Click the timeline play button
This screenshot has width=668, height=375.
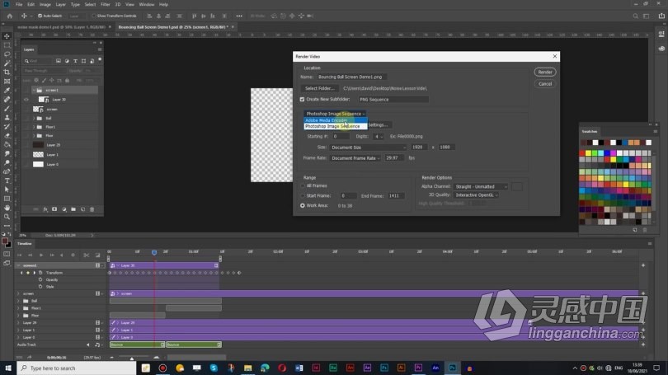click(x=41, y=255)
